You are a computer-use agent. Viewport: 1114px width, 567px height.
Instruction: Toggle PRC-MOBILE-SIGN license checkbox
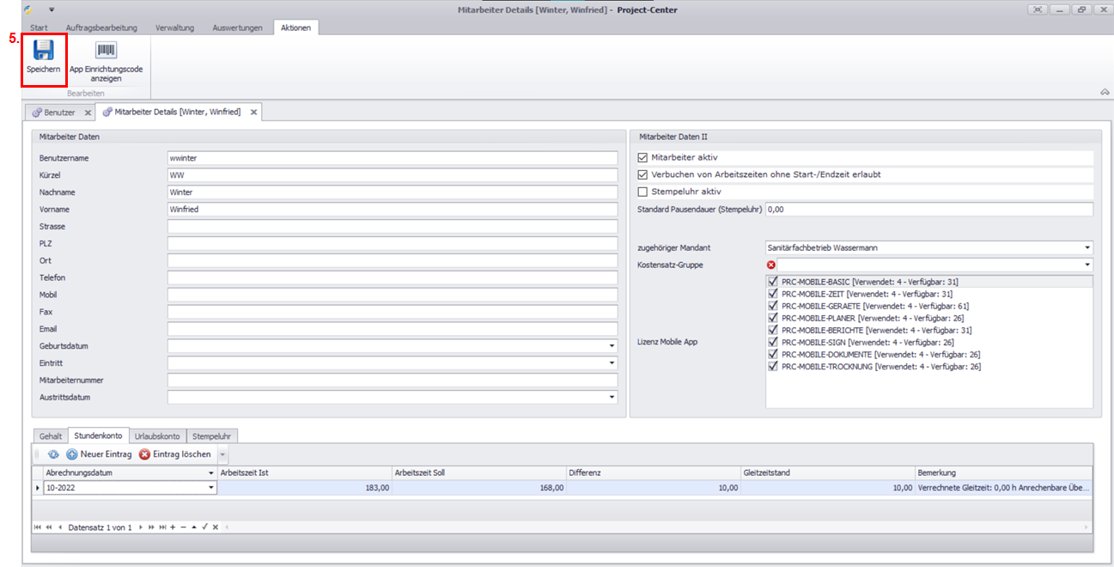tap(773, 342)
